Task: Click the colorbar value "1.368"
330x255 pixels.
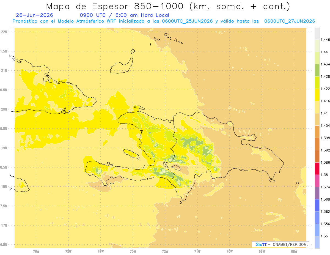Action: click(325, 199)
